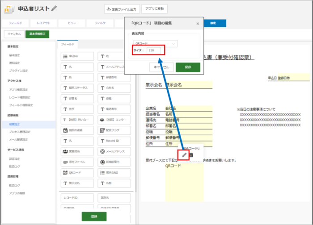The height and width of the screenshot is (225, 313).
Task: Open アプリの削除 in the sidebar
Action: 17,193
